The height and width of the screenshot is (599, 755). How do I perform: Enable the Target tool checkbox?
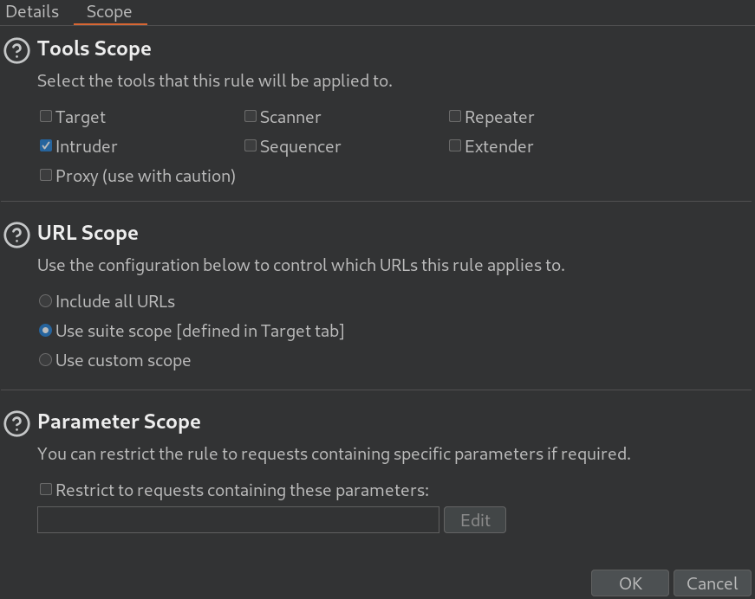(x=46, y=116)
